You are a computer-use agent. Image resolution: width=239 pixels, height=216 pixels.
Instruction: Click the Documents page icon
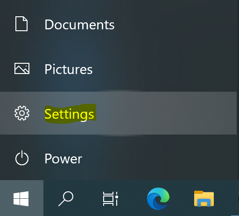point(21,24)
